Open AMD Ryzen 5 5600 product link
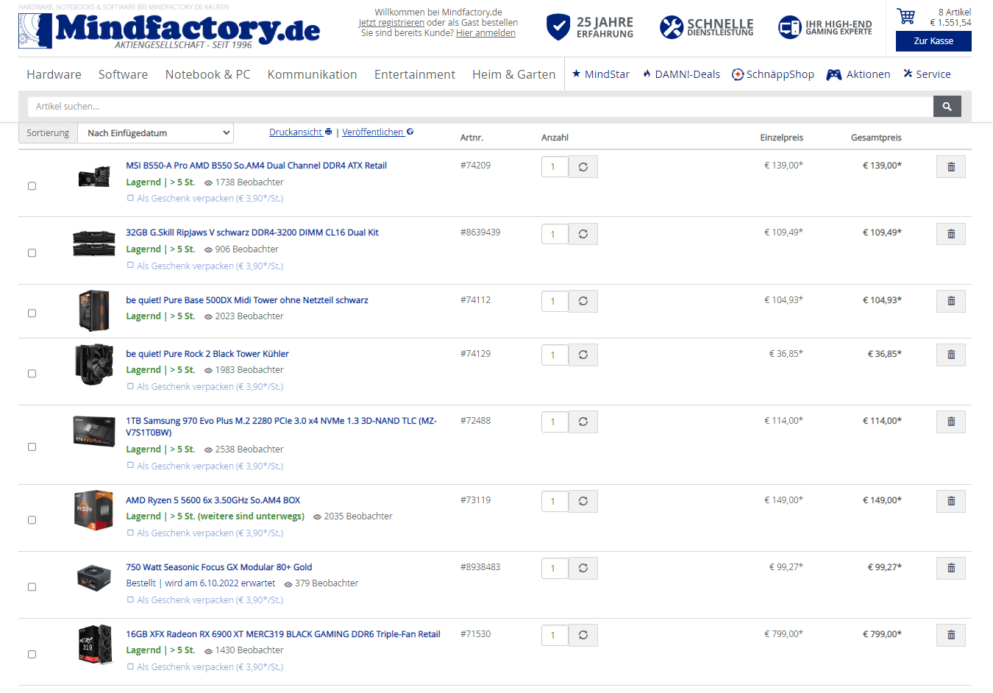993x693 pixels. click(213, 500)
